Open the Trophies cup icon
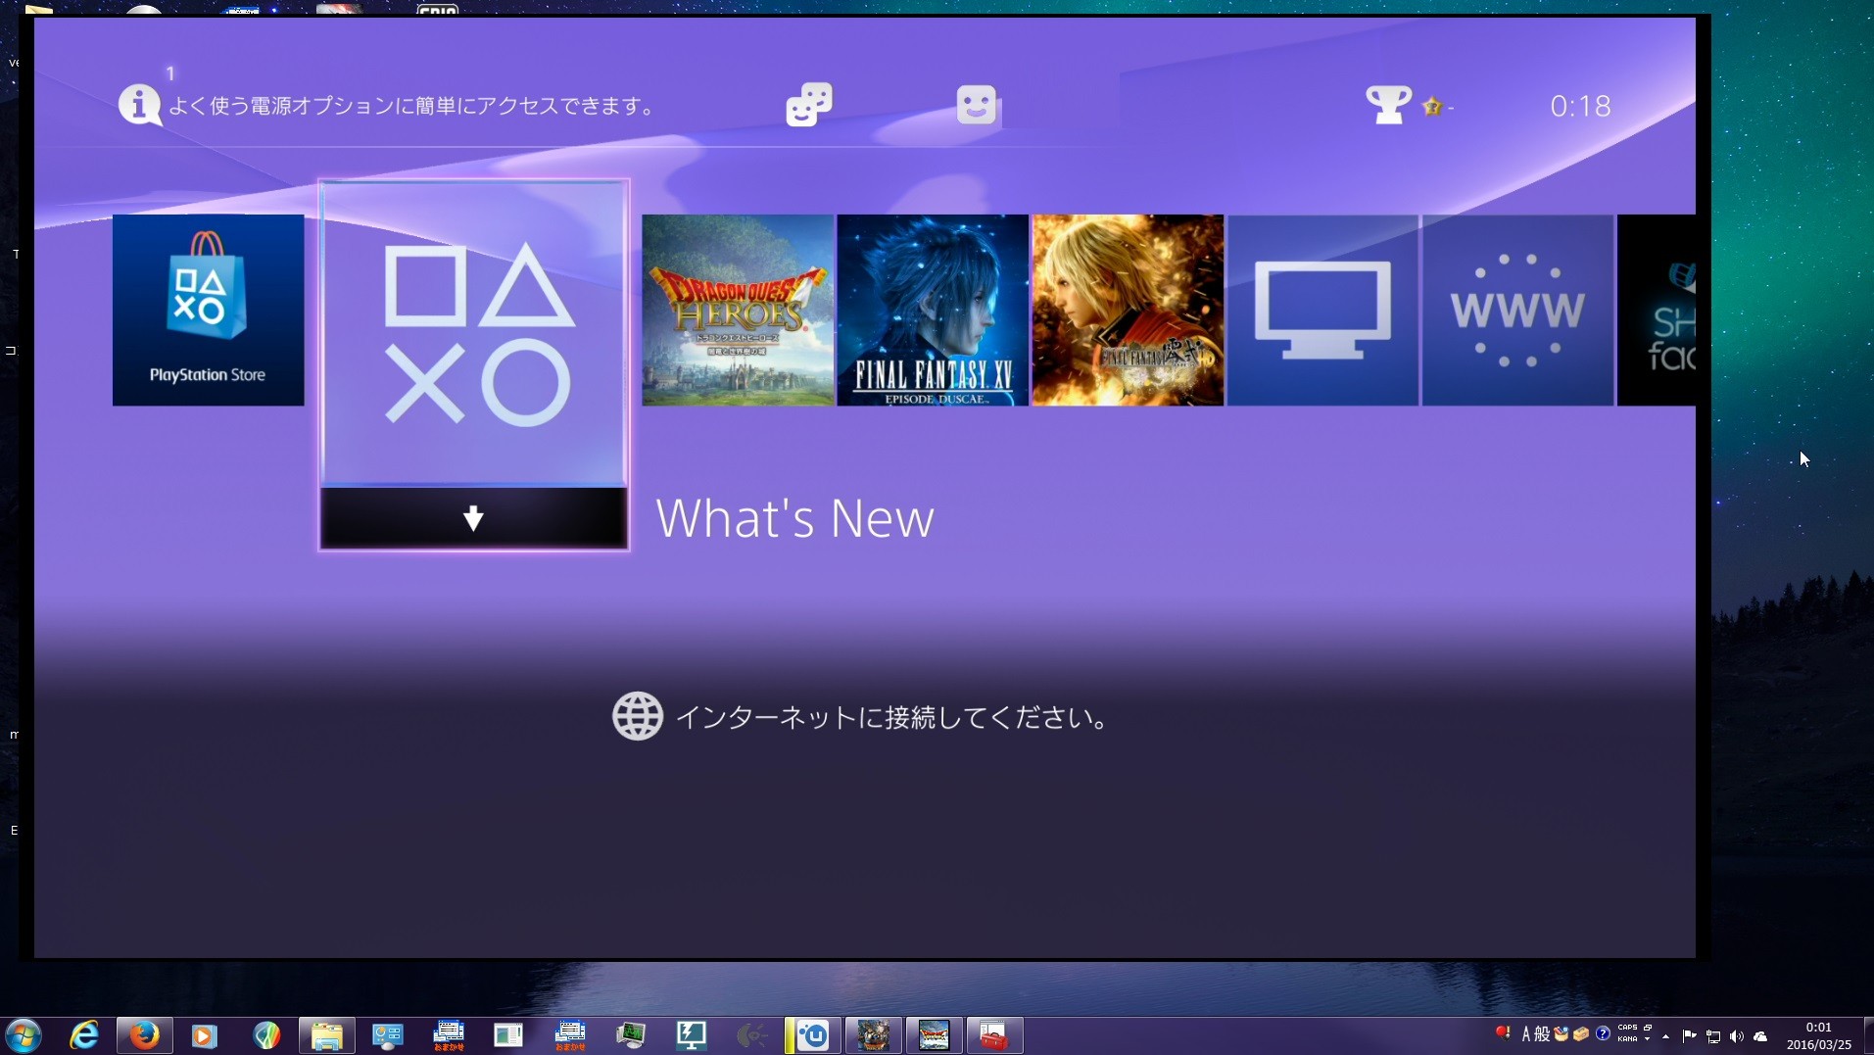The image size is (1874, 1055). click(1388, 105)
